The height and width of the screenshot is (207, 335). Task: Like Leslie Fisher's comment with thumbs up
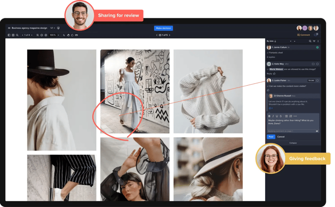point(268,90)
